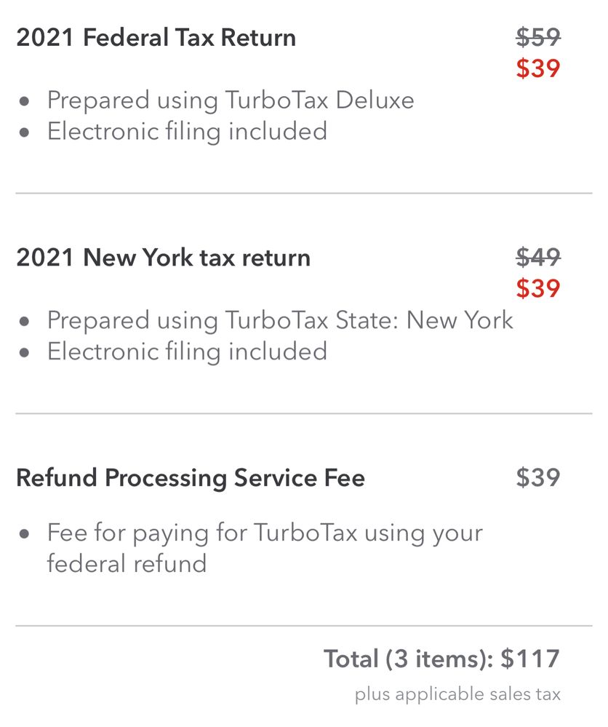The height and width of the screenshot is (727, 608).
Task: Click the red $39 New York return price
Action: click(x=538, y=289)
